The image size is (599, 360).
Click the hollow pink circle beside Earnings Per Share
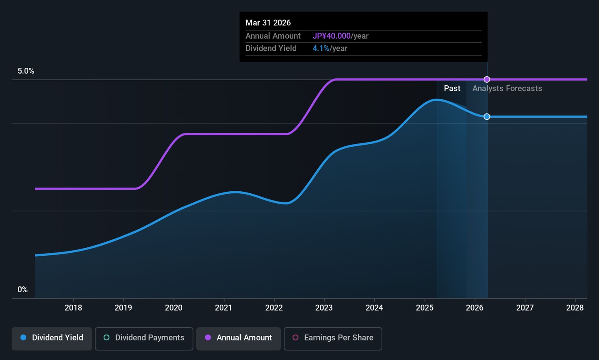295,338
